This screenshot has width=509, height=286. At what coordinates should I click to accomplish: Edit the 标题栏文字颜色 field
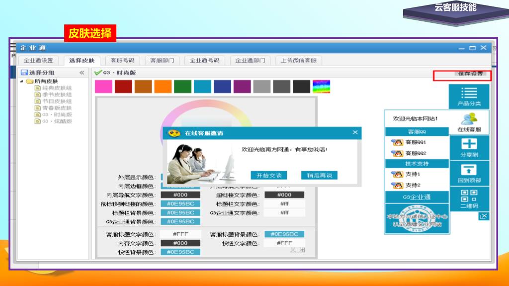[x=284, y=204]
